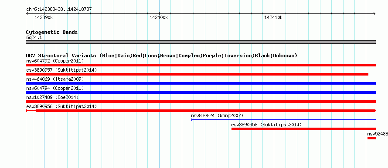Select the red bar for nsv1027489
388x168 pixels.
tap(201, 102)
